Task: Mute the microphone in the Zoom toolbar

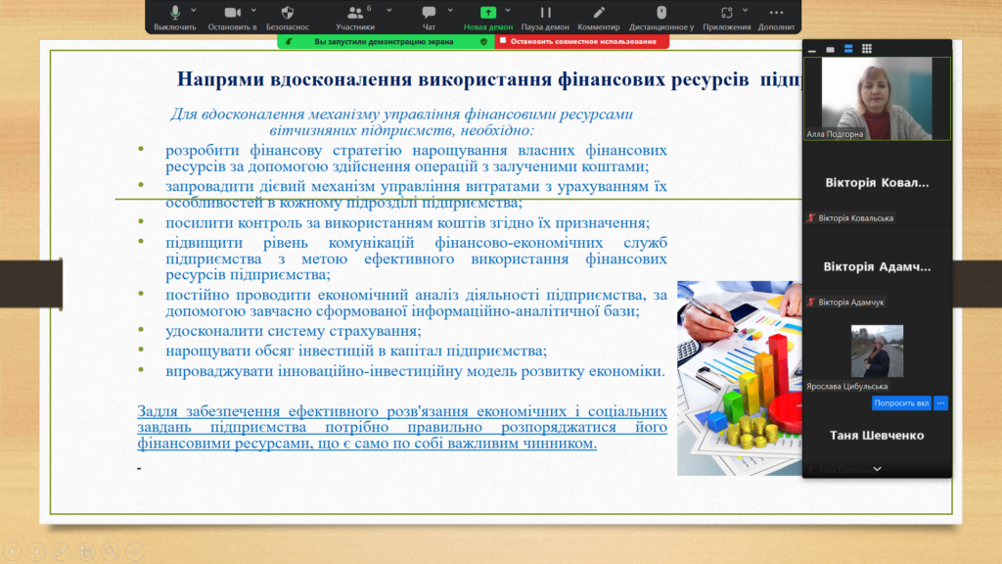Action: point(174,18)
